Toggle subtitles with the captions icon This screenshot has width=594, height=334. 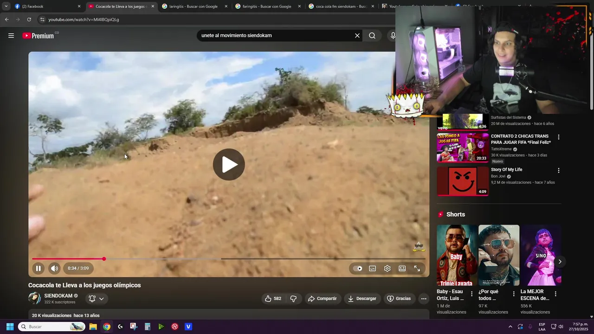pyautogui.click(x=372, y=268)
